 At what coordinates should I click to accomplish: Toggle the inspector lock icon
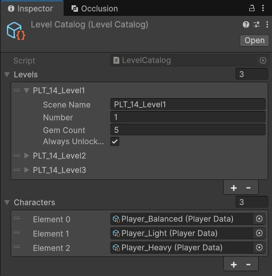pos(252,8)
